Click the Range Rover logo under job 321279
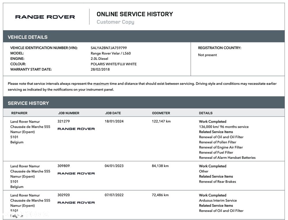This screenshot has width=288, height=220. click(76, 129)
